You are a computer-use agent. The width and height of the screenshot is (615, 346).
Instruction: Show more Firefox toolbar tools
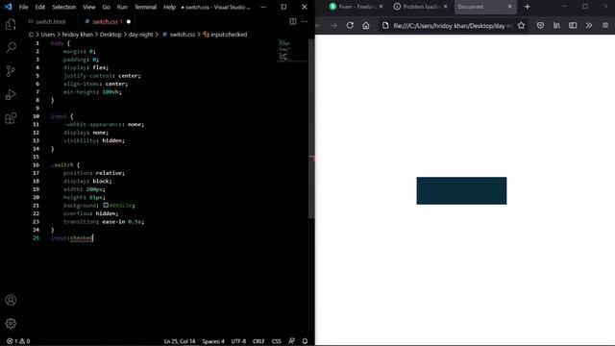tap(589, 26)
